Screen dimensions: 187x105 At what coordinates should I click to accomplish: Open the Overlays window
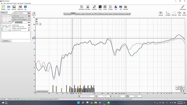pyautogui.click(x=110, y=7)
